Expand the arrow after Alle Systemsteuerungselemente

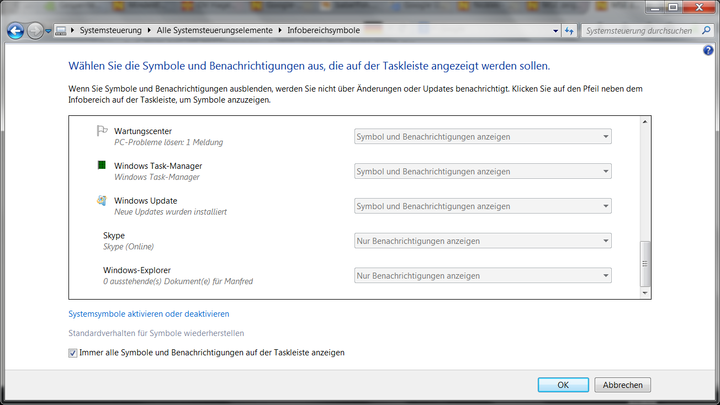tap(280, 30)
